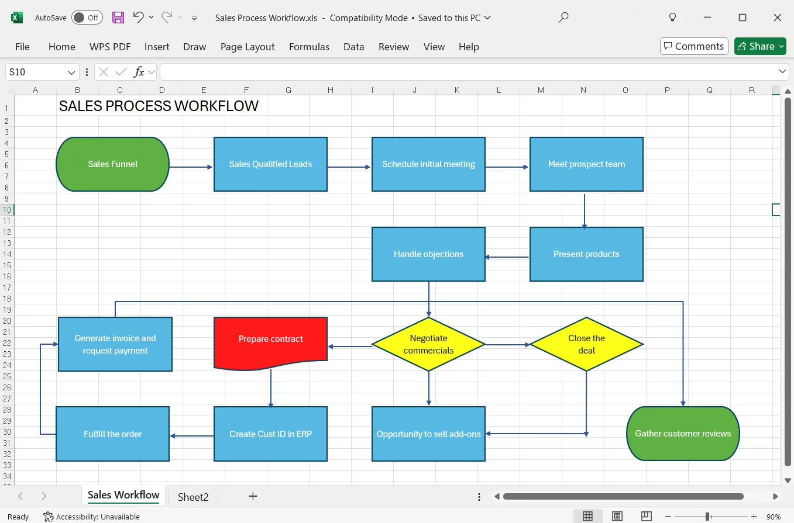Expand the formula bar chevron
The image size is (794, 523).
pyautogui.click(x=783, y=71)
